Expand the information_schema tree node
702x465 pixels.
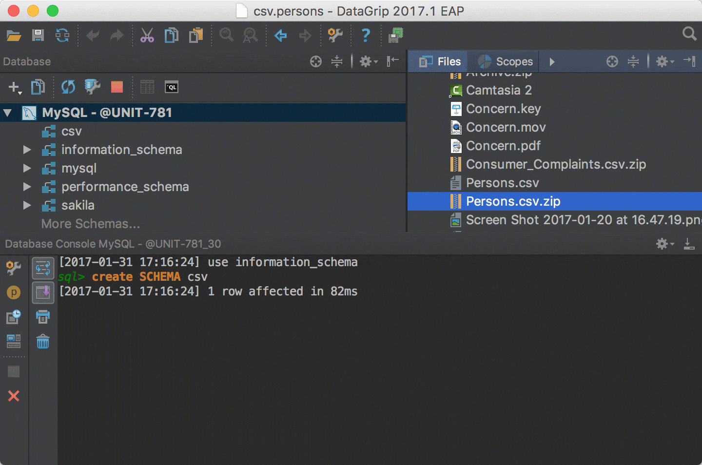tap(27, 150)
